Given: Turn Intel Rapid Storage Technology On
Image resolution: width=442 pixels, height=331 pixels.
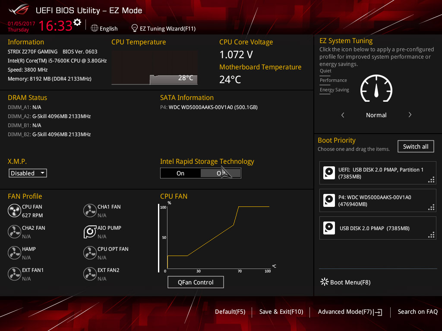Looking at the screenshot, I should (x=180, y=173).
